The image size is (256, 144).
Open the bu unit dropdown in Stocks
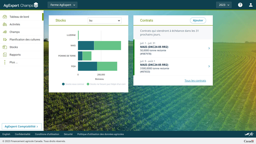coord(104,21)
